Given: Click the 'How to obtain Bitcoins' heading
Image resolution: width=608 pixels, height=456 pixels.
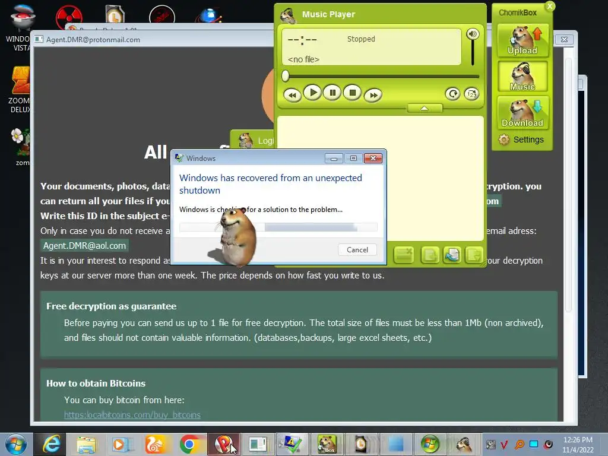Looking at the screenshot, I should click(96, 384).
